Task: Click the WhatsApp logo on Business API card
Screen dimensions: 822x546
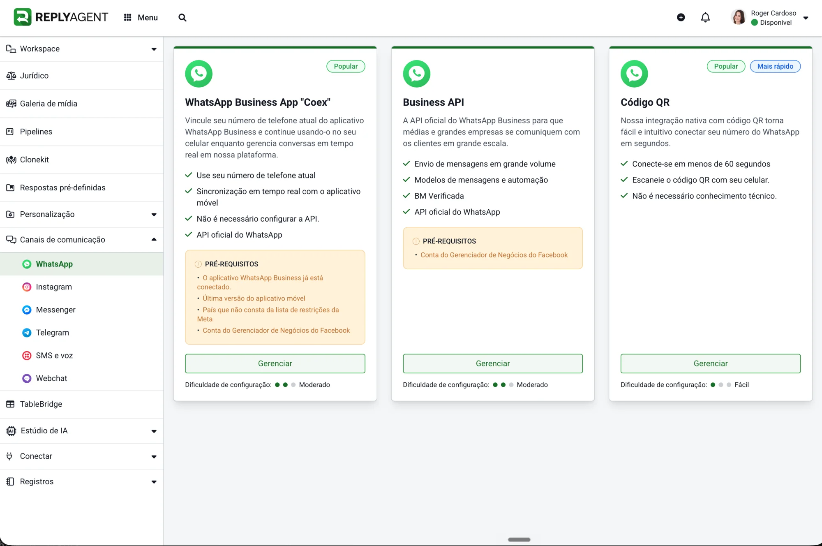Action: click(x=417, y=74)
